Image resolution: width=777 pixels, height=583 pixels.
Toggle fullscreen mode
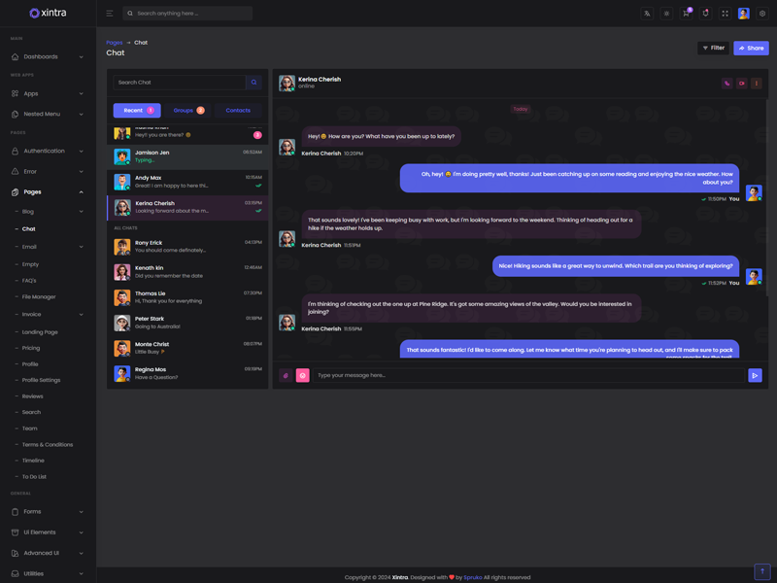[725, 14]
